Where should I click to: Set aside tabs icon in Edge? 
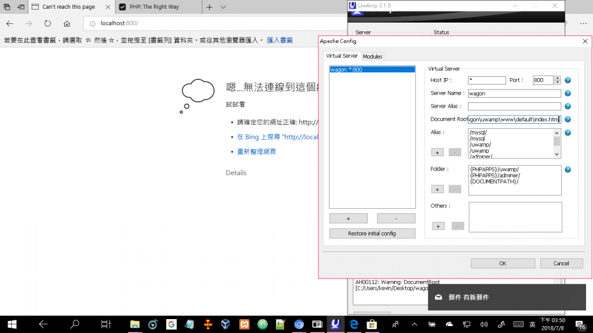tap(21, 7)
